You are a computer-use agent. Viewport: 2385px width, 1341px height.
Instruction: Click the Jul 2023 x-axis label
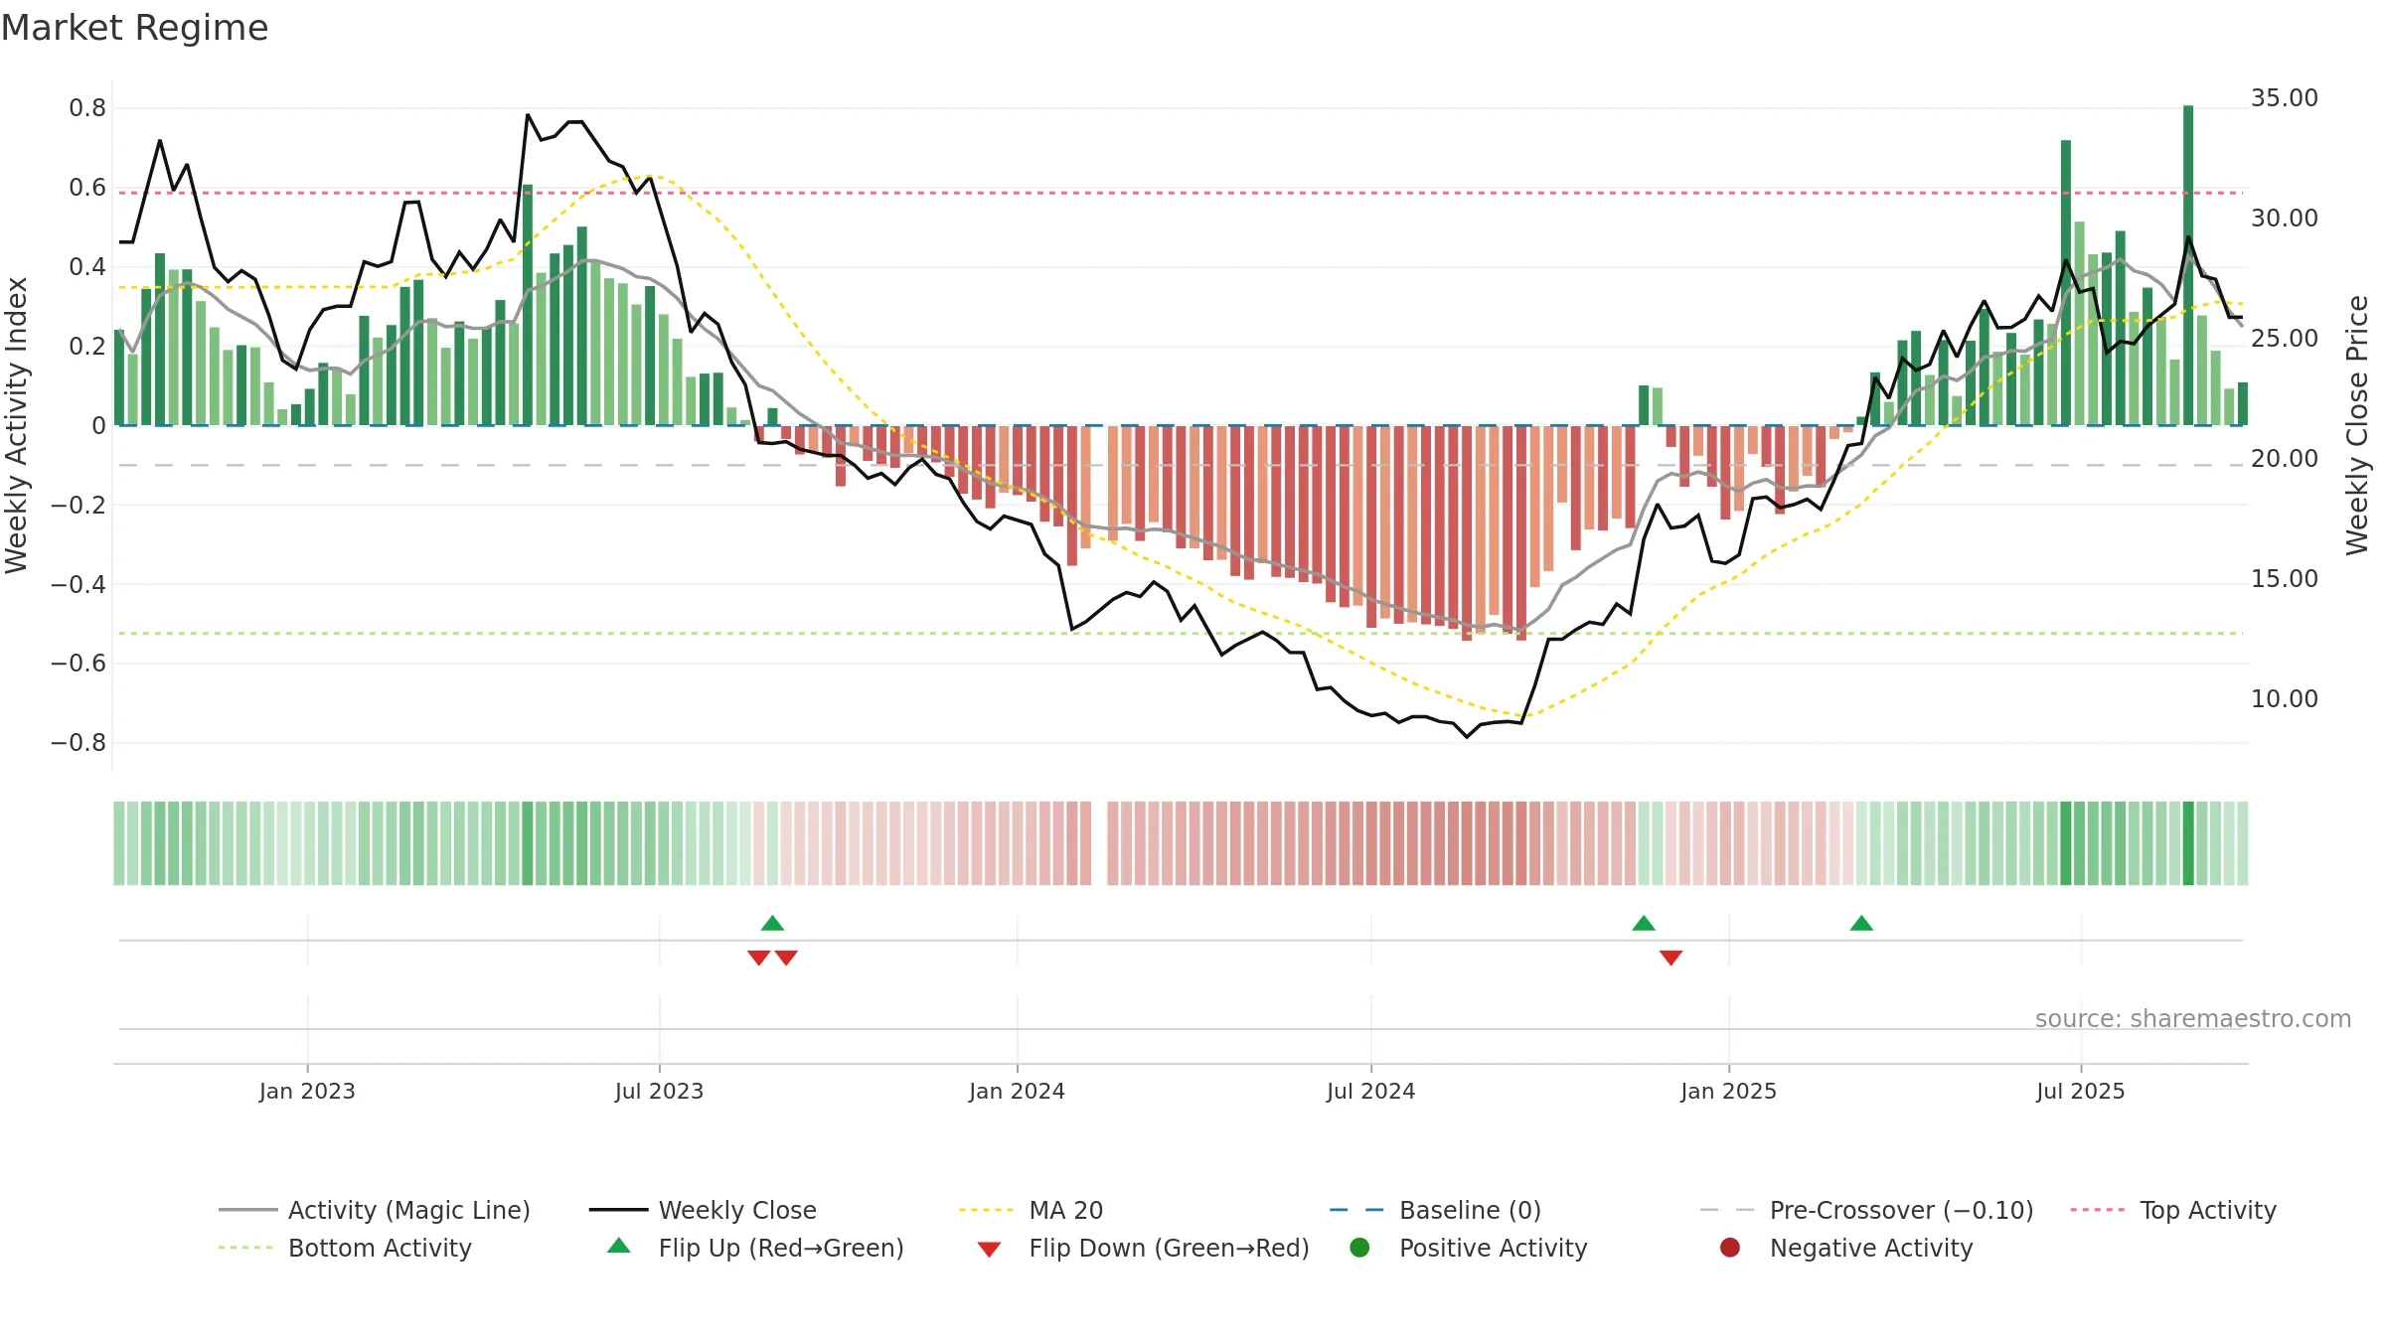659,1091
